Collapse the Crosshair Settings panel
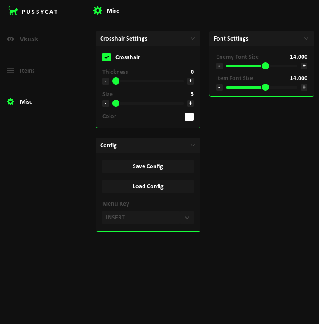This screenshot has width=319, height=324. 192,38
